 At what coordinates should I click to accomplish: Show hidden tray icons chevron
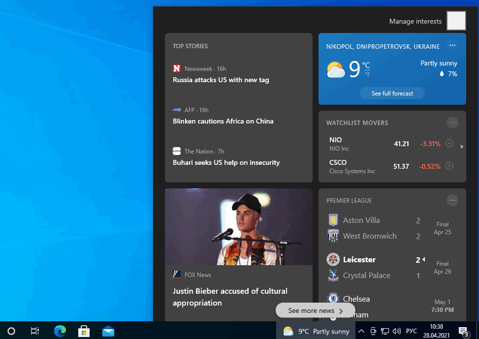361,331
